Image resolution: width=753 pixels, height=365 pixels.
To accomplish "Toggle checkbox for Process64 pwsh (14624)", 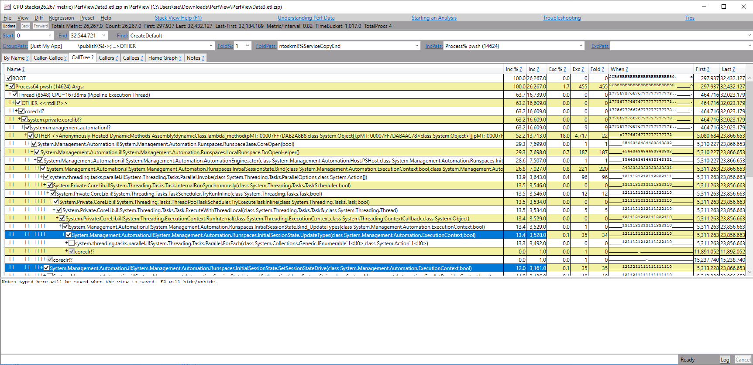I will tap(12, 86).
